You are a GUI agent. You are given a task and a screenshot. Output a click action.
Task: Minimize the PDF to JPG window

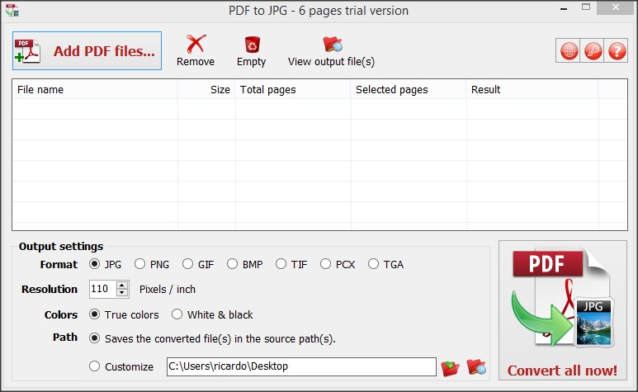564,8
